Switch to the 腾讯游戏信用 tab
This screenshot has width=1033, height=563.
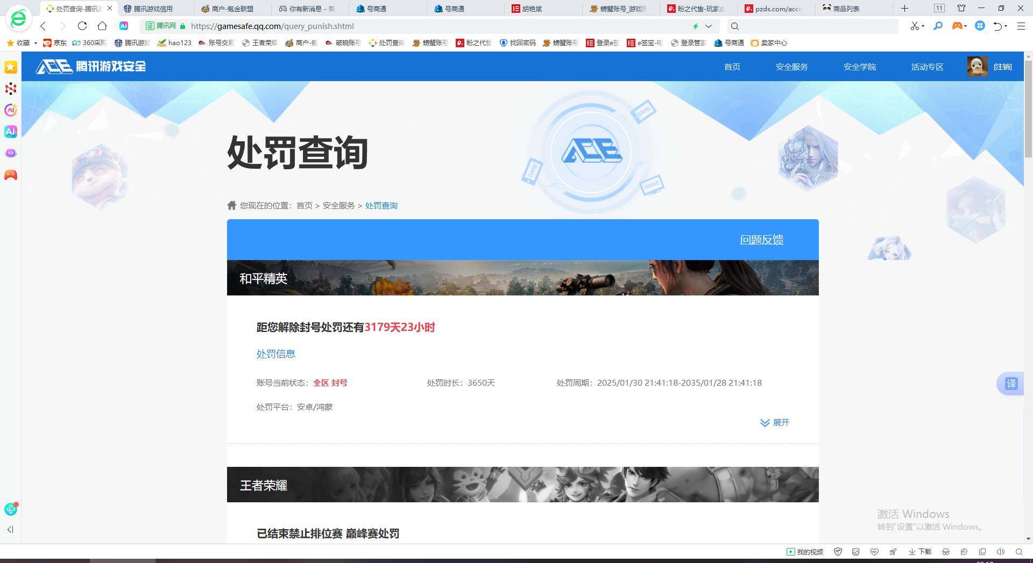click(x=153, y=9)
